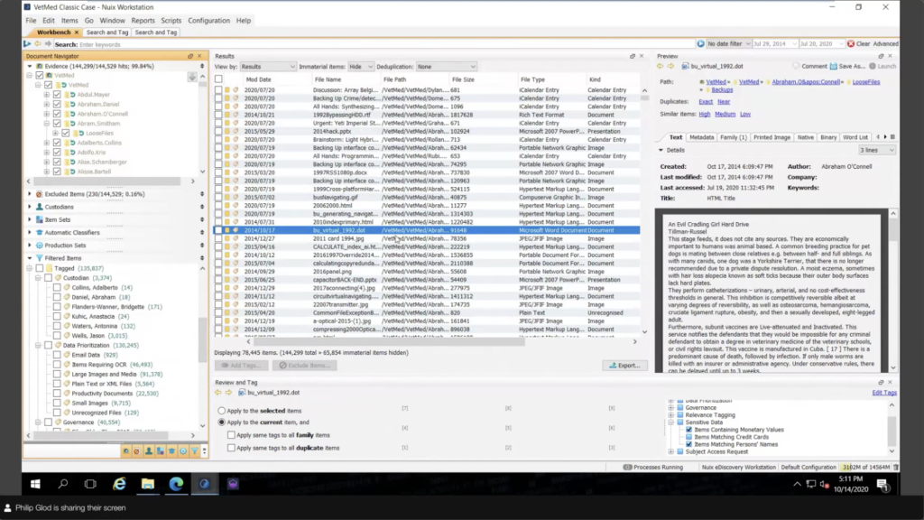
Task: Switch to the Printed Image preview tab
Action: click(772, 137)
